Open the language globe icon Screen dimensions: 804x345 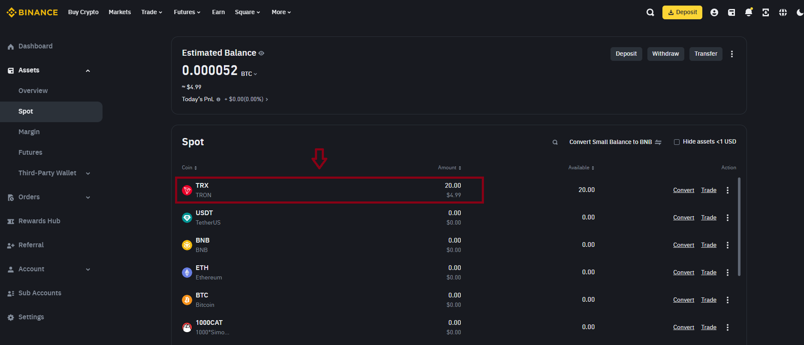pos(783,12)
